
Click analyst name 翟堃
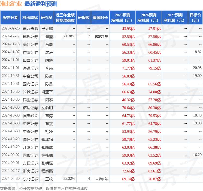pyautogui.click(x=49, y=37)
